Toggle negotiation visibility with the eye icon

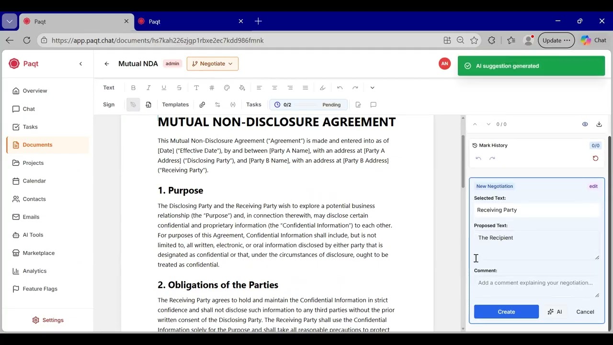coord(585,124)
